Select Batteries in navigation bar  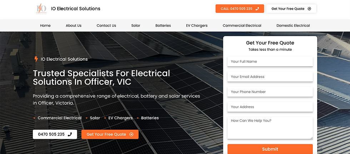[163, 25]
